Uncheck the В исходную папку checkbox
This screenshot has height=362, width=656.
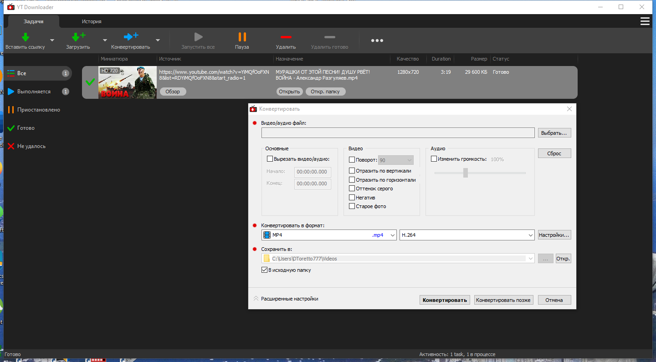pyautogui.click(x=265, y=270)
